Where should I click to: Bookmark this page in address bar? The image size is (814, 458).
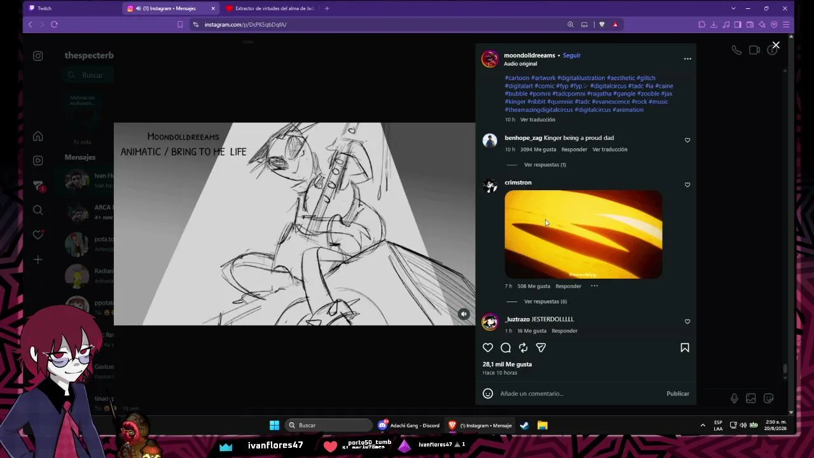click(180, 25)
